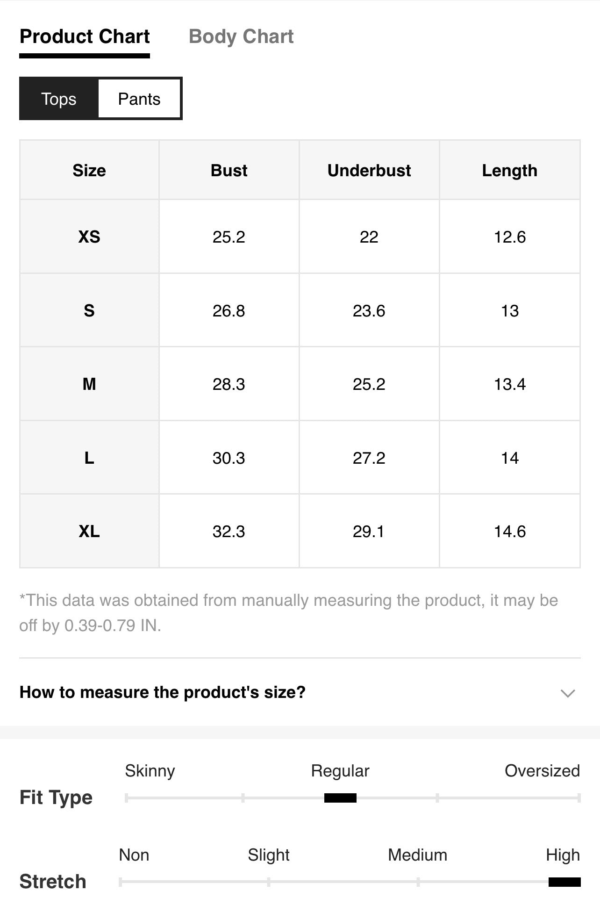The width and height of the screenshot is (600, 905).
Task: Click the Length column header
Action: (510, 170)
